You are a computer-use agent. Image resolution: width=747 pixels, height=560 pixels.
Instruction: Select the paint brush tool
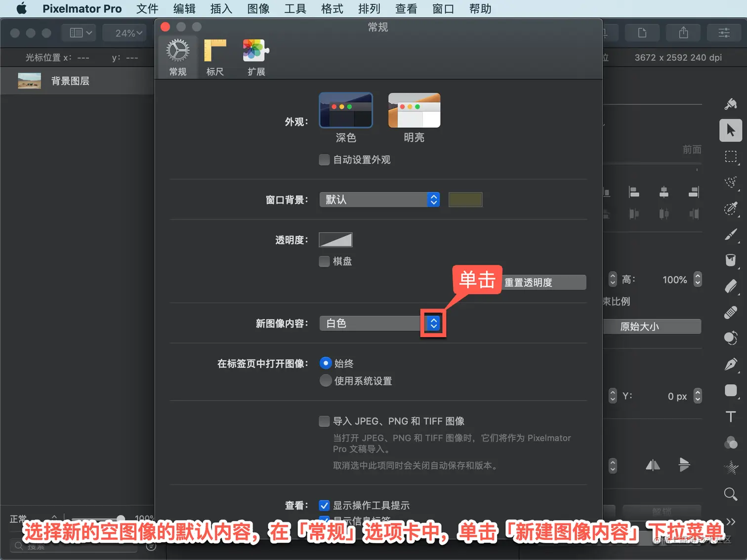click(x=731, y=234)
